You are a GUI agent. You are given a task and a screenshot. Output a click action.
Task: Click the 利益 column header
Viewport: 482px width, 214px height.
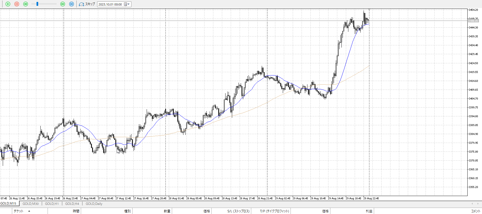pyautogui.click(x=369, y=211)
